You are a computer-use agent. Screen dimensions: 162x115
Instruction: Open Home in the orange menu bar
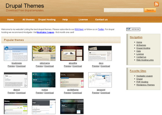pyautogui.click(x=10, y=20)
